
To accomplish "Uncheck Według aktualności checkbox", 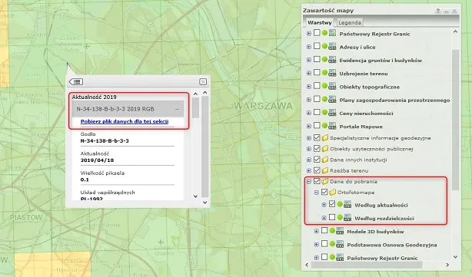I will tap(332, 204).
